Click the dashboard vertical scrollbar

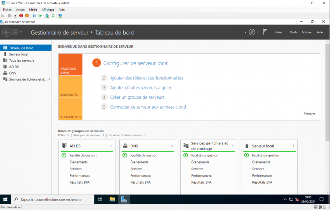tap(328, 92)
